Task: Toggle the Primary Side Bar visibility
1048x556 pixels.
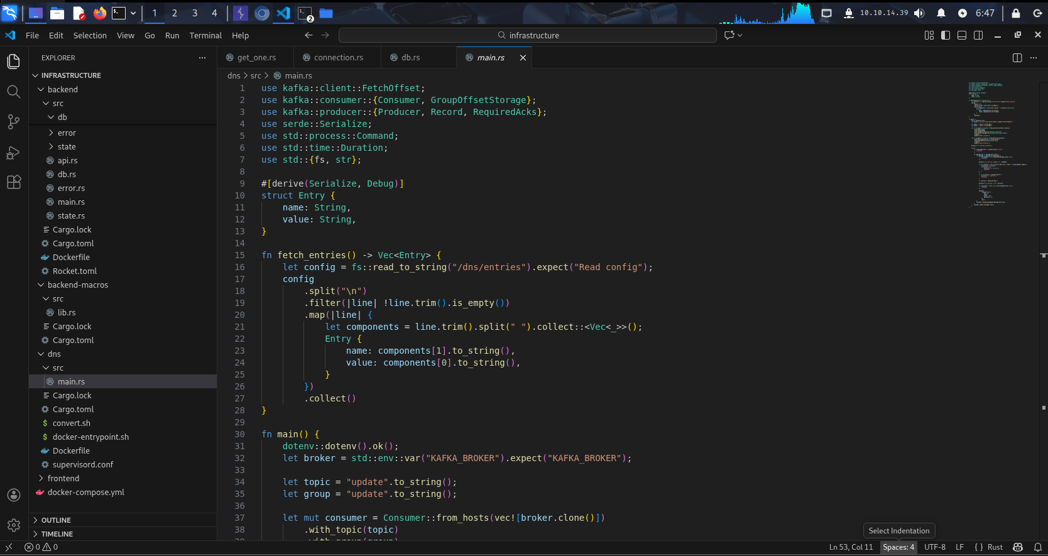Action: tap(945, 35)
